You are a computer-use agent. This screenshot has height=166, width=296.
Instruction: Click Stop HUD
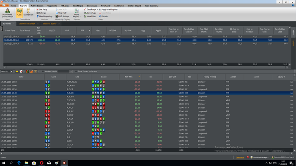tap(61, 13)
